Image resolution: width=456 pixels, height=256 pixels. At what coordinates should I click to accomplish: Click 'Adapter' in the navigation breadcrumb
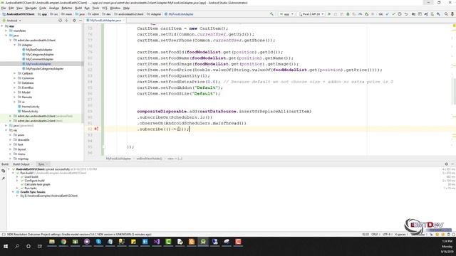(x=156, y=14)
